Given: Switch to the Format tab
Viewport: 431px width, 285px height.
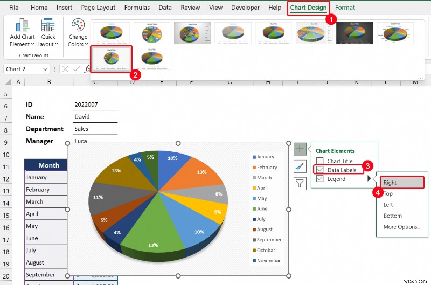Looking at the screenshot, I should point(345,8).
